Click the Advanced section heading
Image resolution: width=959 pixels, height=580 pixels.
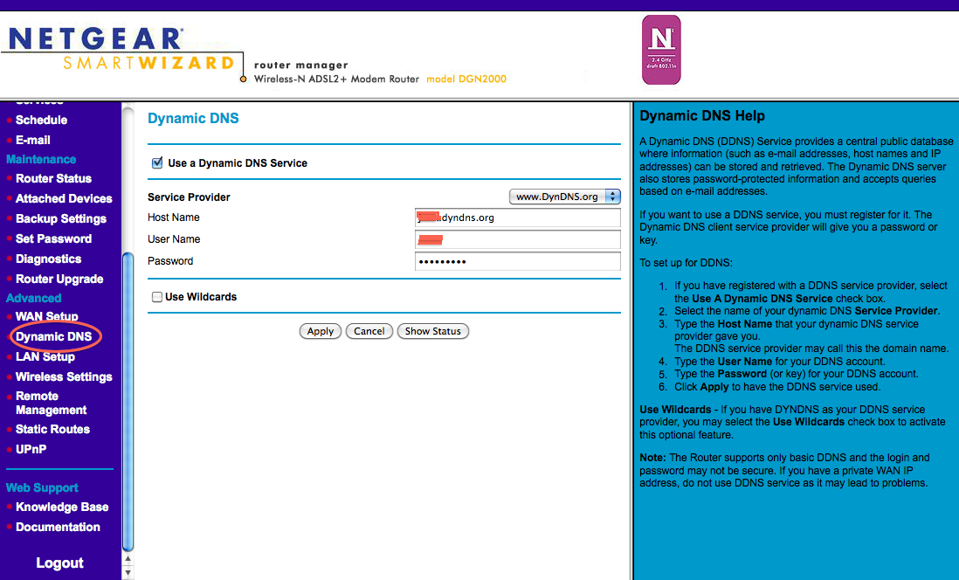(34, 298)
